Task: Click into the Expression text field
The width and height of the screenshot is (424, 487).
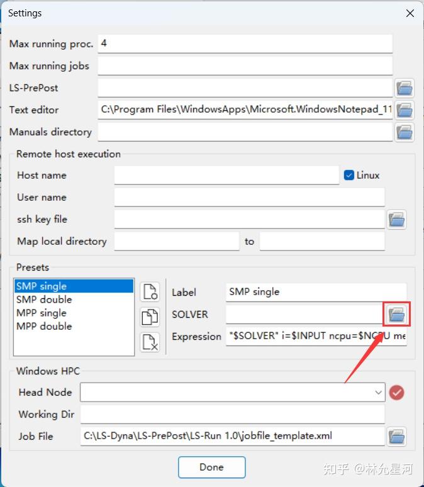Action: click(x=316, y=337)
